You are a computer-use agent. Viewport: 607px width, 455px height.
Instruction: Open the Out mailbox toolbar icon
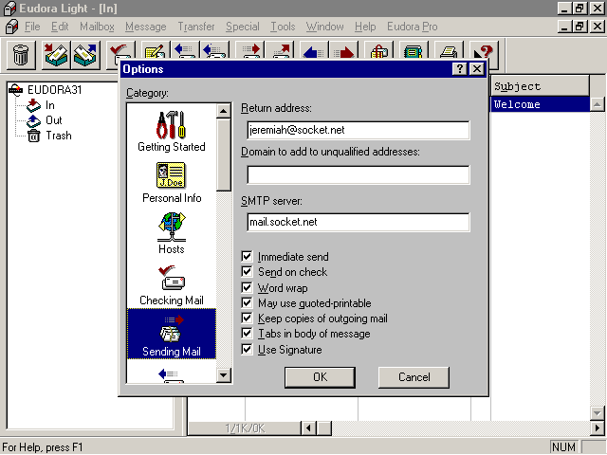pyautogui.click(x=84, y=55)
